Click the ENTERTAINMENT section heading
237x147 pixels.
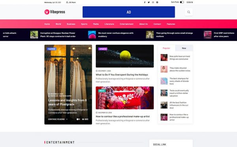(x=60, y=142)
